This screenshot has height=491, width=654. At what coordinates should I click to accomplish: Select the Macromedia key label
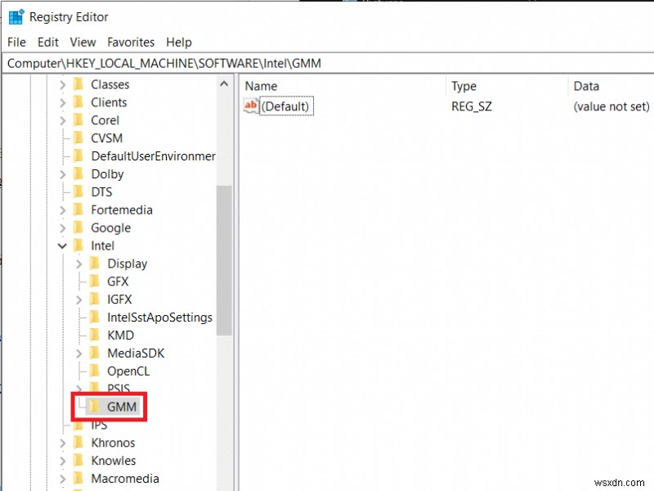[125, 479]
